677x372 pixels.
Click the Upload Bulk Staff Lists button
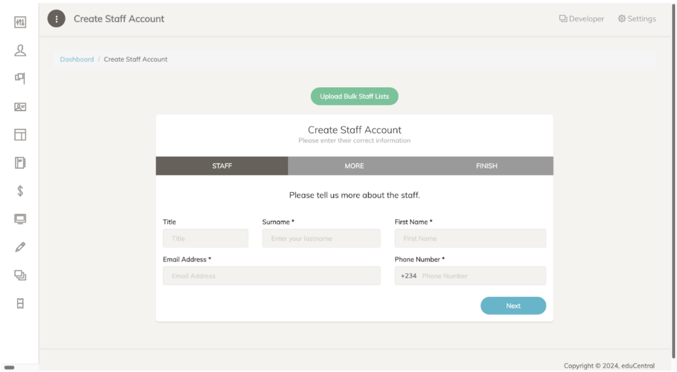click(354, 96)
